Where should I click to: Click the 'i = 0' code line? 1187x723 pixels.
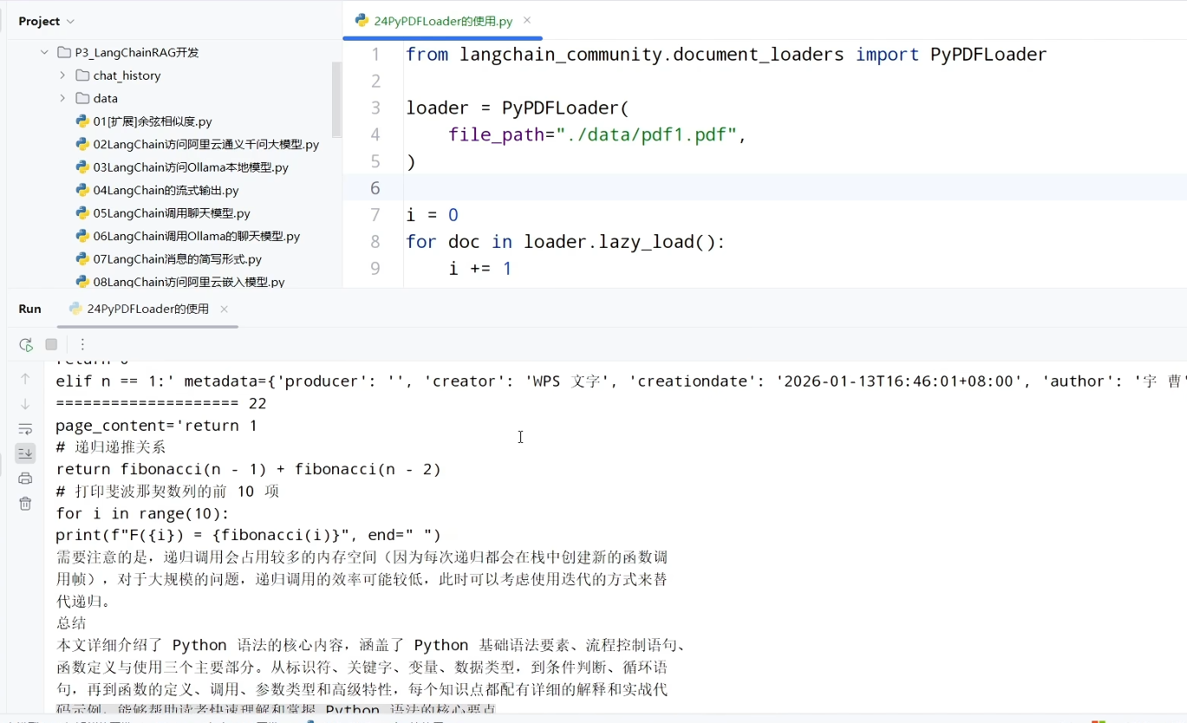432,215
